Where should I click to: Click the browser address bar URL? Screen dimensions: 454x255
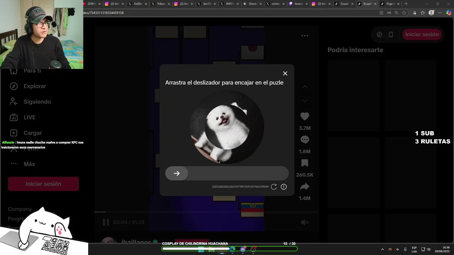[104, 13]
